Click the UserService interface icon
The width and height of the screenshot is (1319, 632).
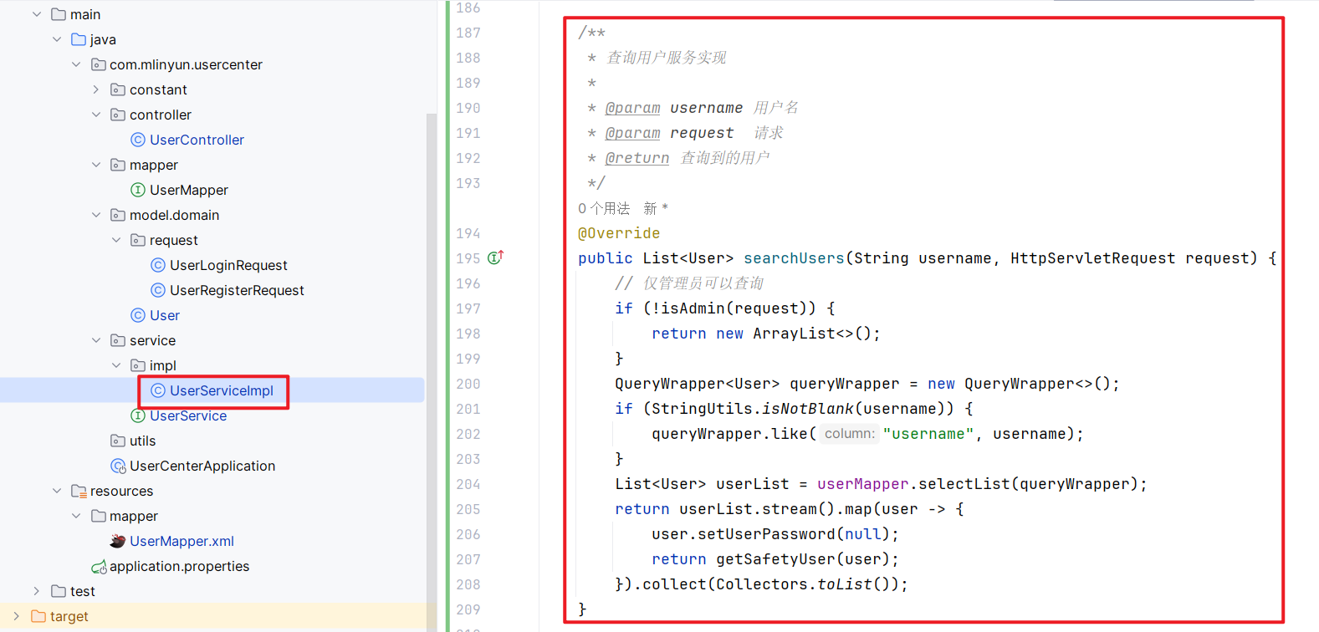pyautogui.click(x=138, y=415)
